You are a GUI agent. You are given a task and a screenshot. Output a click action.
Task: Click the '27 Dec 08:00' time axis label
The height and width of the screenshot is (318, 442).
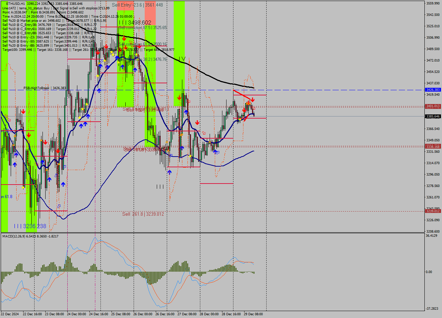(187, 314)
